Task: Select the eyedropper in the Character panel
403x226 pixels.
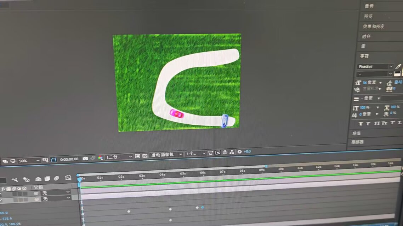Action: (x=398, y=66)
